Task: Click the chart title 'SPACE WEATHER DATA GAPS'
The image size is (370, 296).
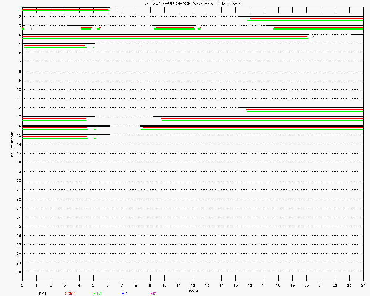Action: [192, 3]
